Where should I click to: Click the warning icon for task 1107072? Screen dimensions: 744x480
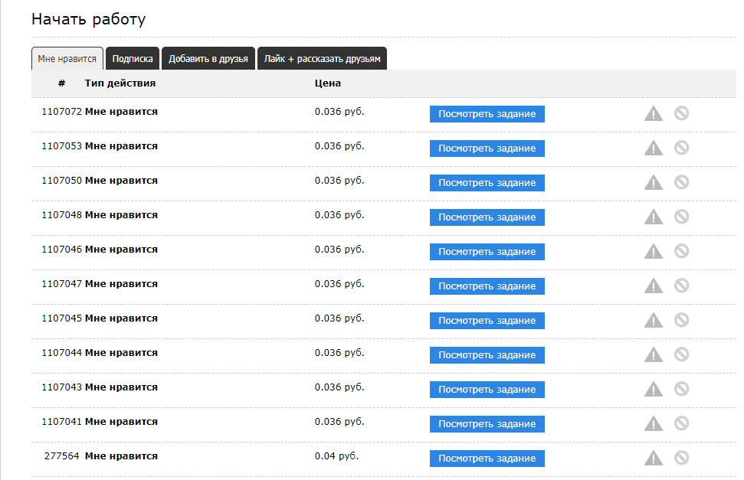tap(654, 113)
